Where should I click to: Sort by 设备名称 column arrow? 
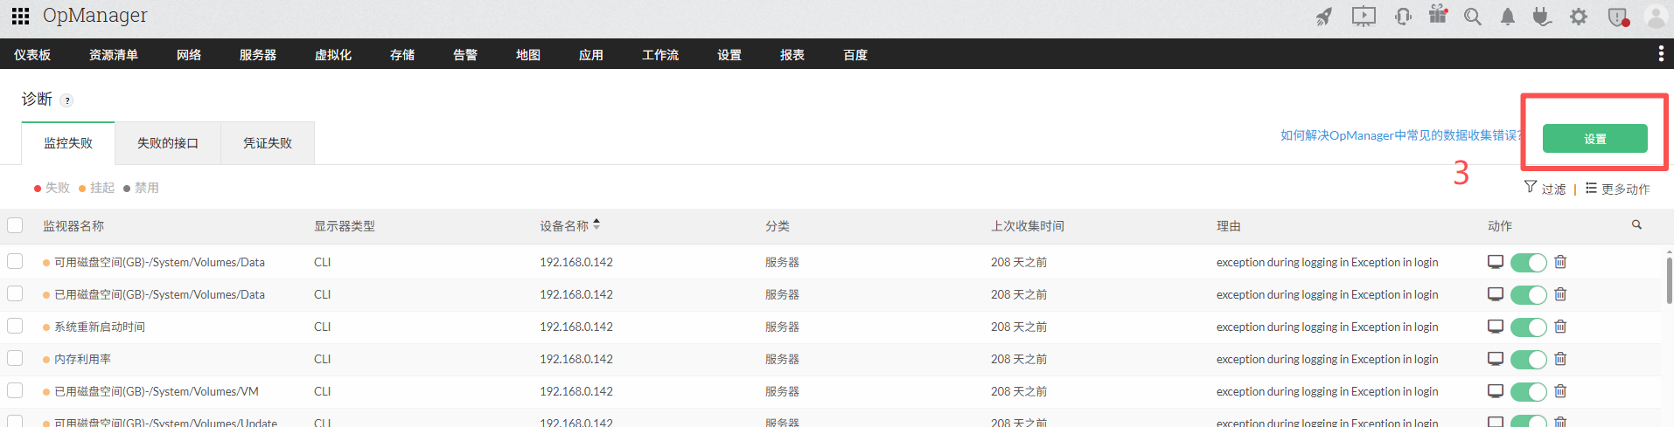(x=596, y=224)
